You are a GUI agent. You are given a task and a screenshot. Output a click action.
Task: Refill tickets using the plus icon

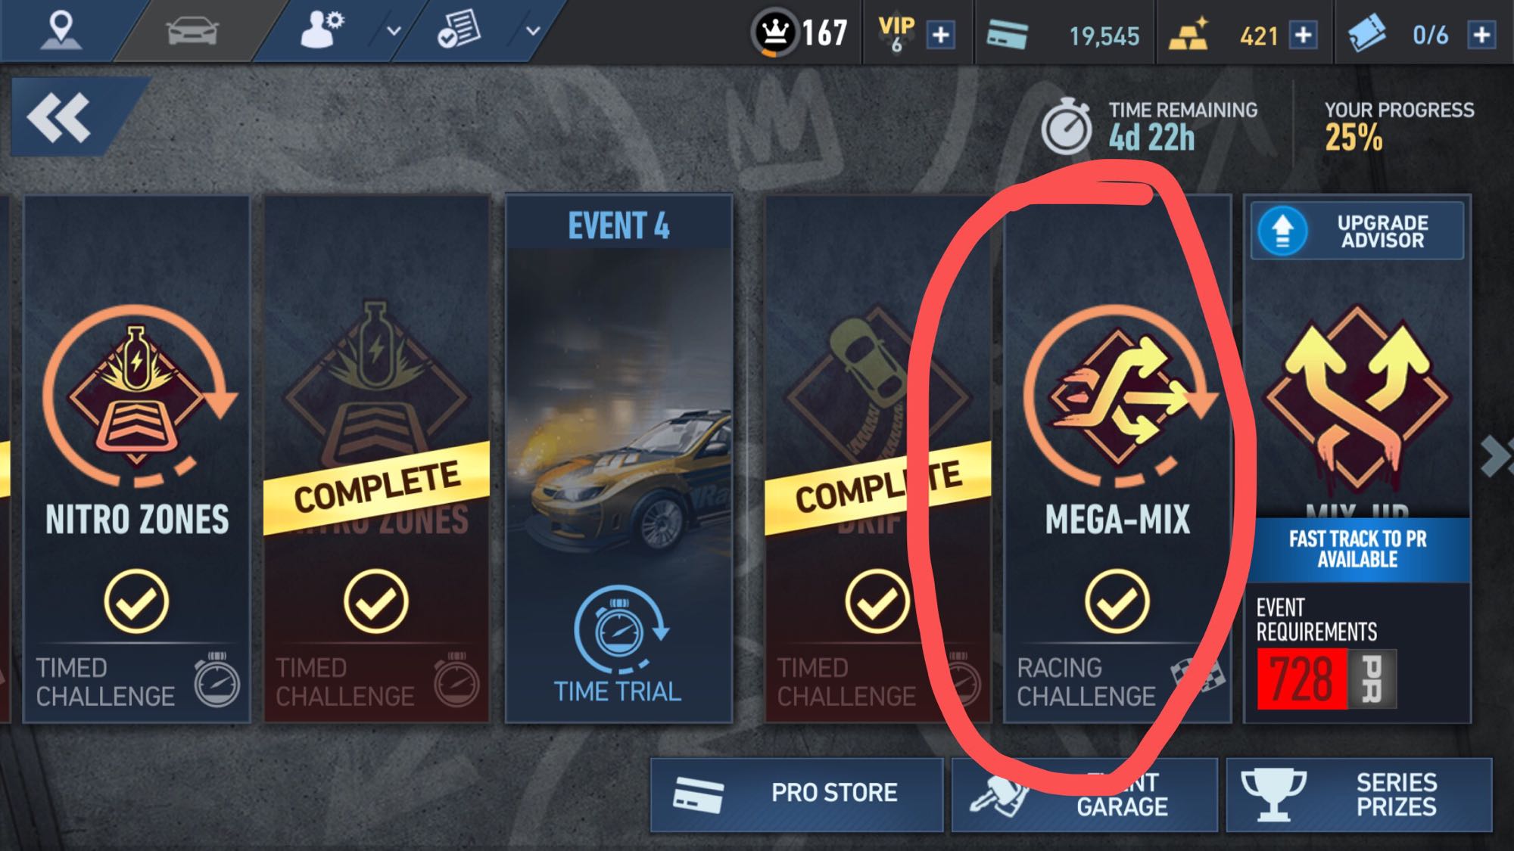[x=1481, y=35]
